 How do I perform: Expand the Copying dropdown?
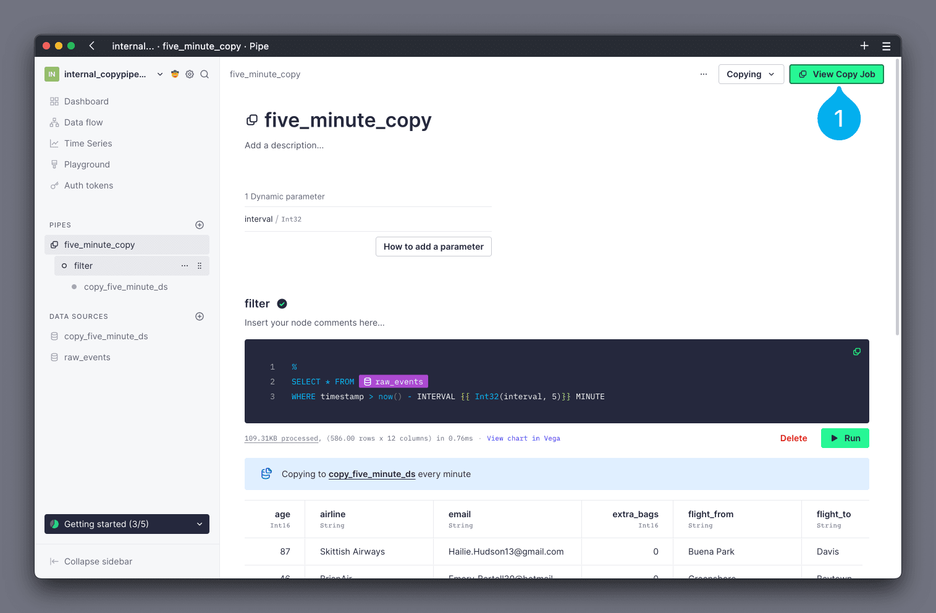[751, 74]
